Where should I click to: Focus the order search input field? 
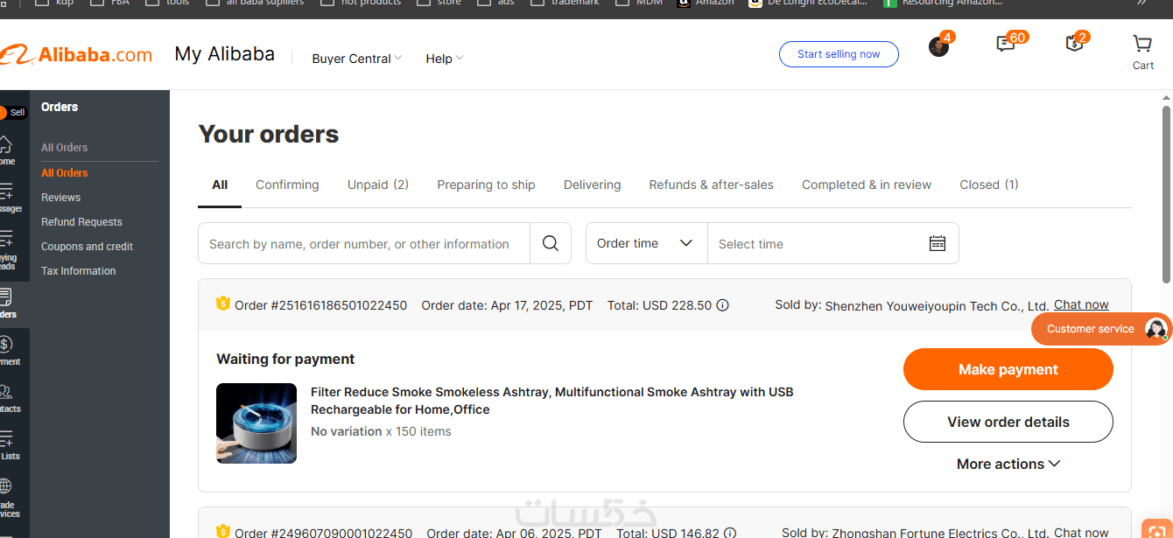point(364,243)
